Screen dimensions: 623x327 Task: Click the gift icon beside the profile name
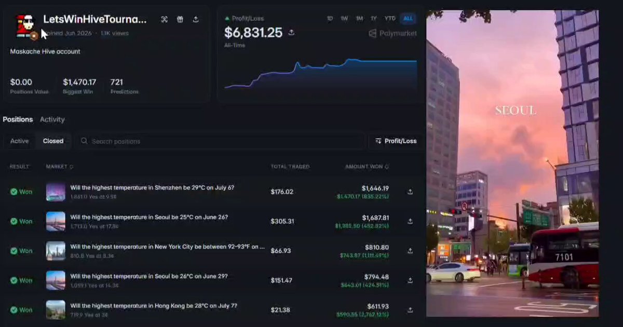tap(180, 19)
